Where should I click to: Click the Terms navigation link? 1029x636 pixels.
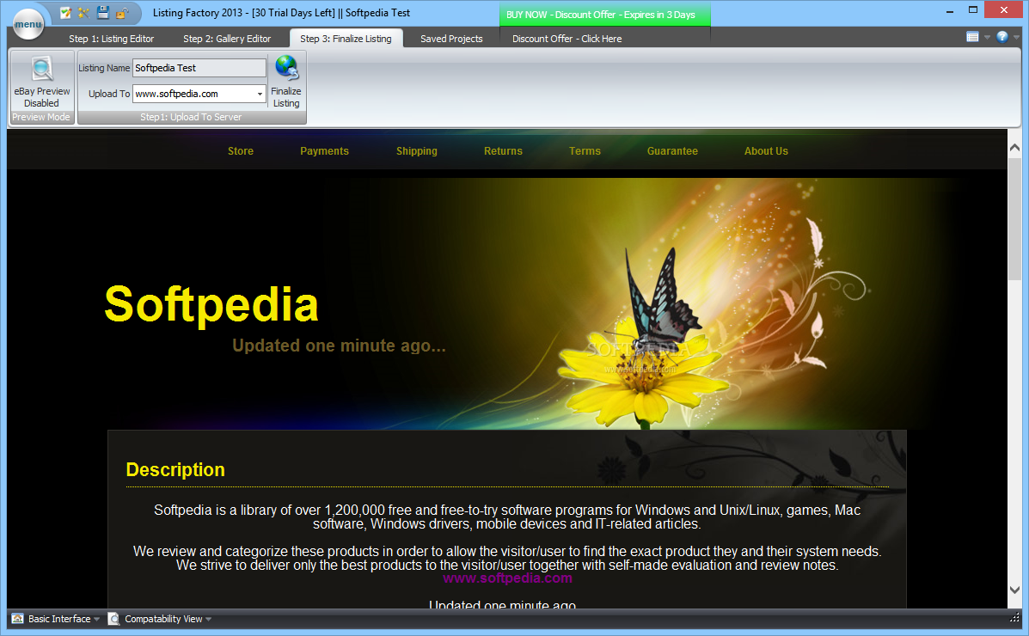[x=585, y=151]
